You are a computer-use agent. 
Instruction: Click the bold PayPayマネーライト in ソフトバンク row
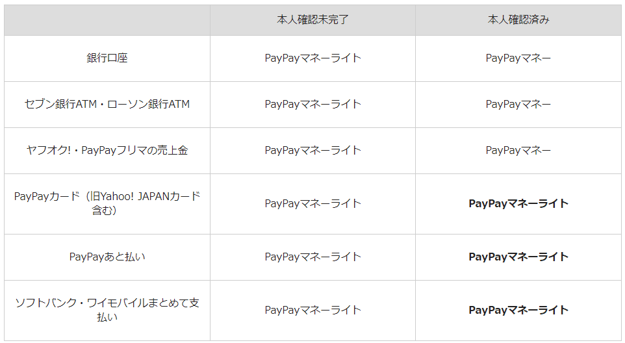click(x=518, y=310)
